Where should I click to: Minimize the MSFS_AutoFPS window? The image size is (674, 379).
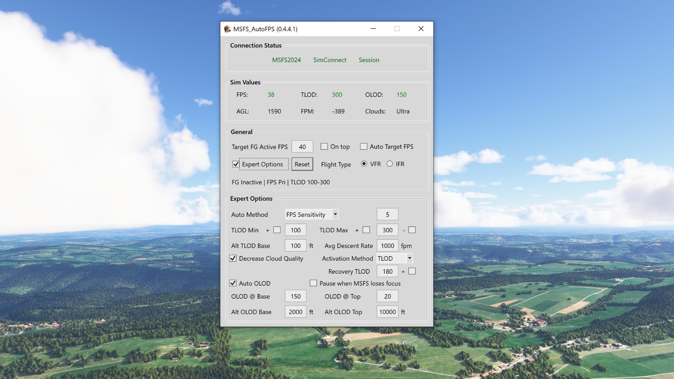point(373,29)
